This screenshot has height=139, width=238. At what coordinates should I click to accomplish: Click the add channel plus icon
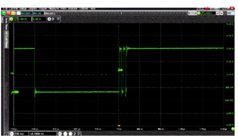pyautogui.click(x=49, y=19)
